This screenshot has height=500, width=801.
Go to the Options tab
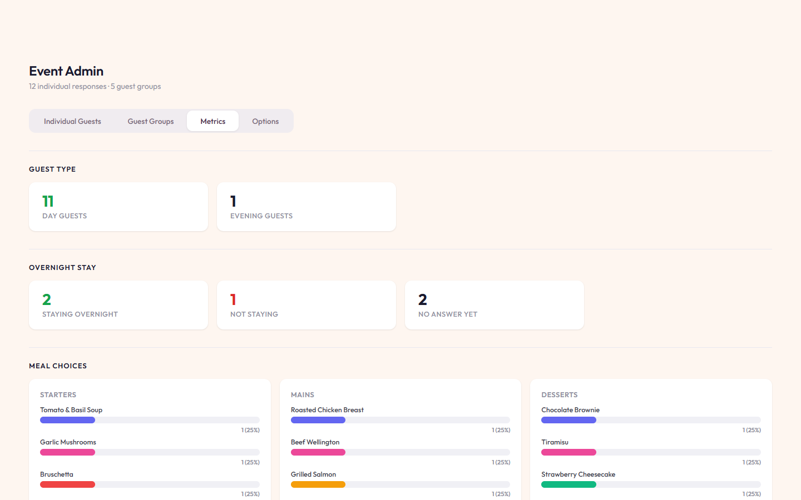click(265, 121)
